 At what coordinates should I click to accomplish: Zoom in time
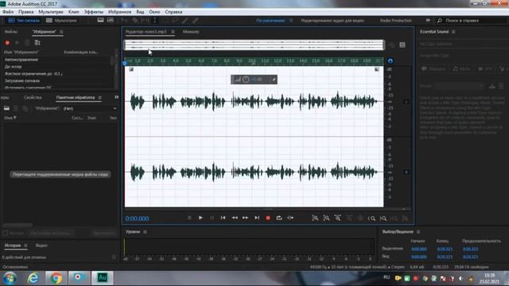[x=337, y=218]
